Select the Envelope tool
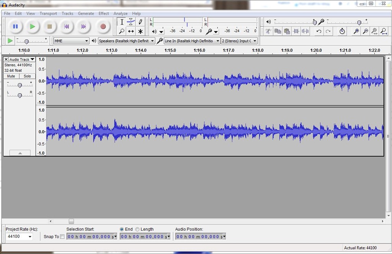The width and height of the screenshot is (392, 254). point(131,22)
